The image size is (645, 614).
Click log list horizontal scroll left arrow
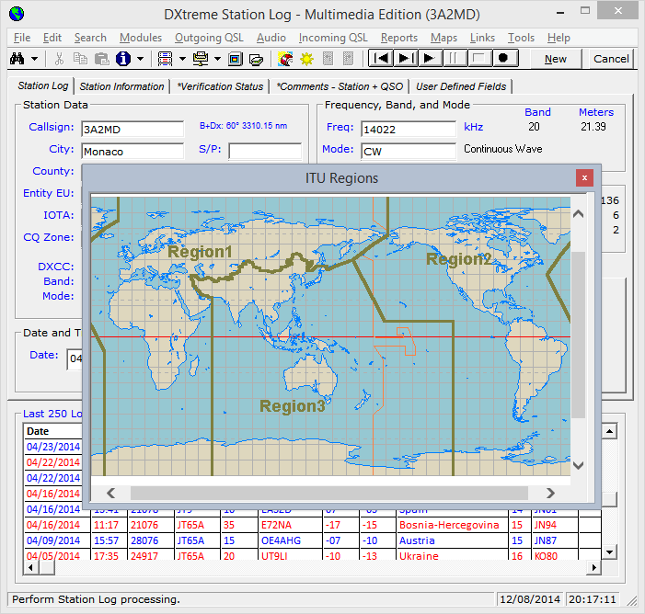tap(31, 567)
